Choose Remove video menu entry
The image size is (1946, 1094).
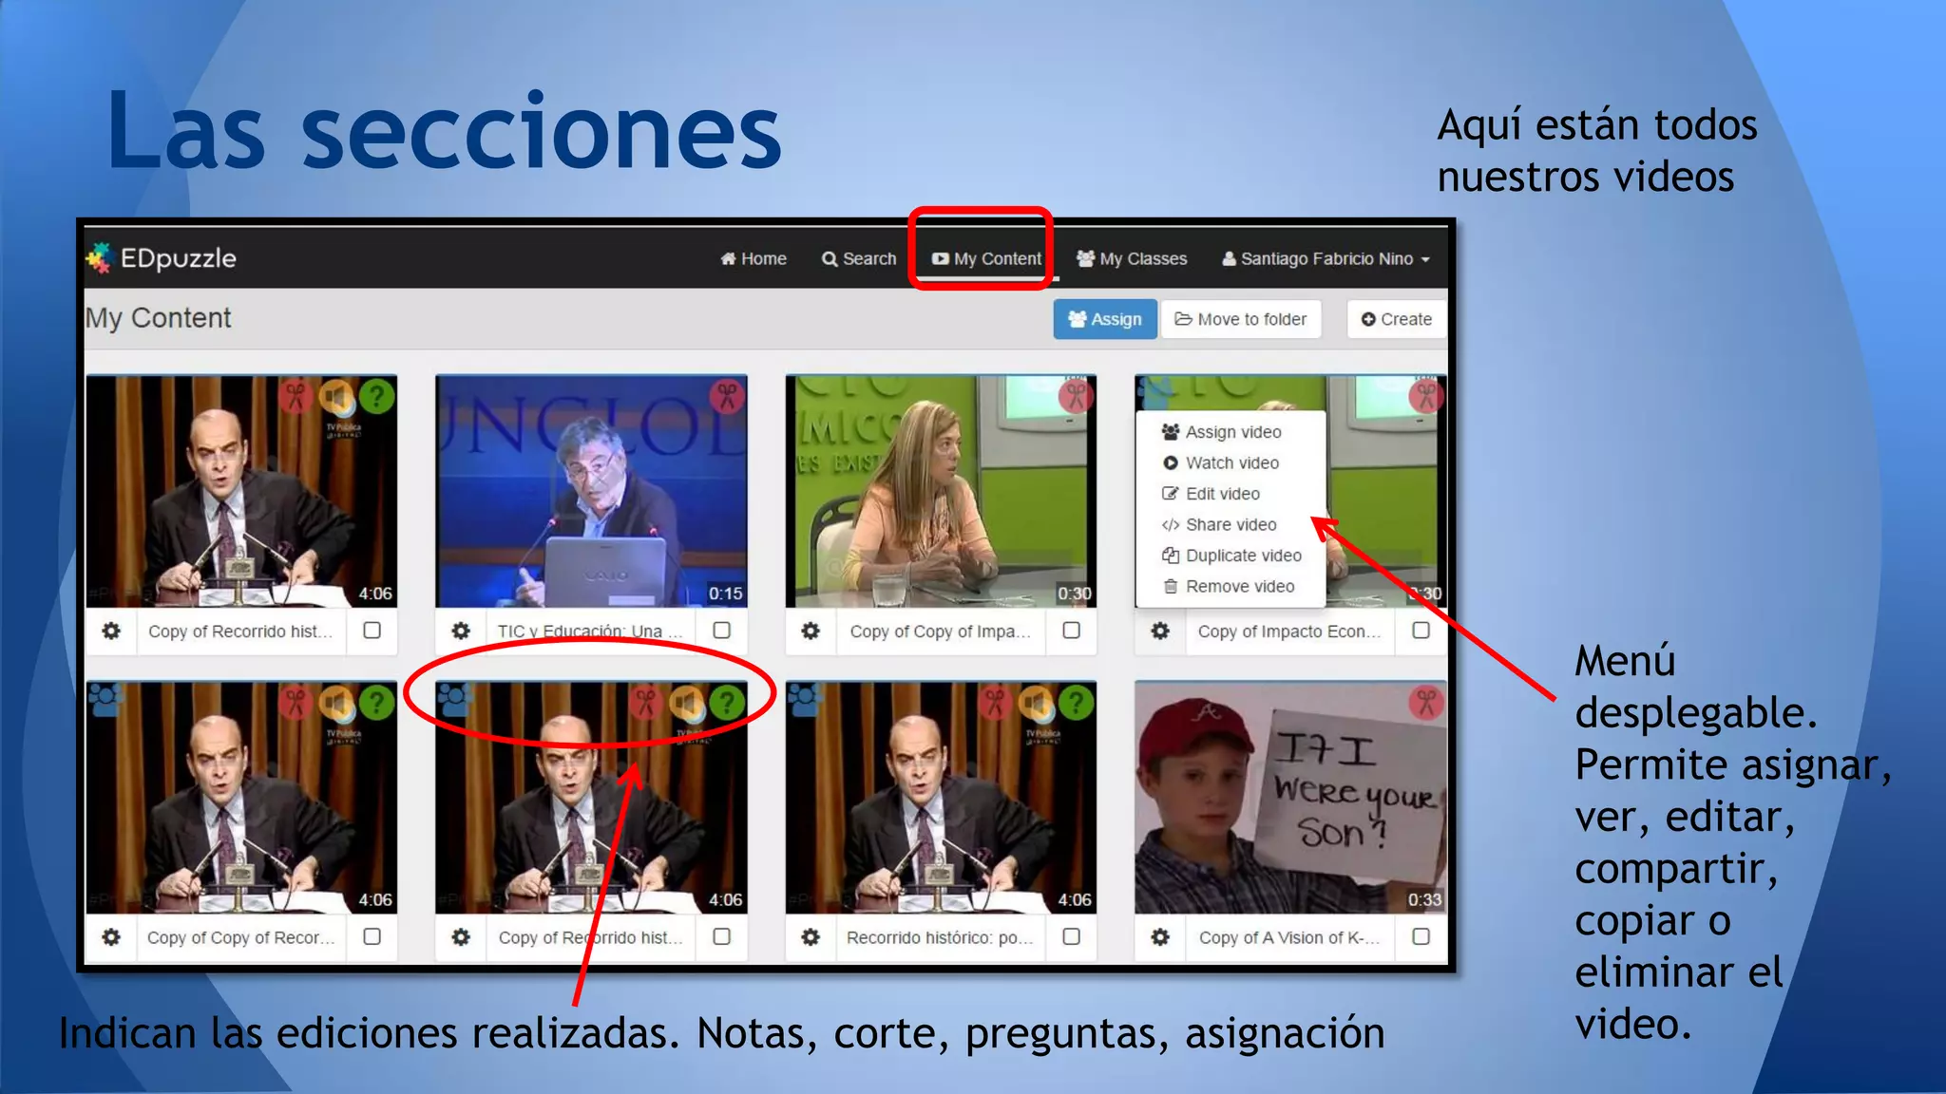1231,586
